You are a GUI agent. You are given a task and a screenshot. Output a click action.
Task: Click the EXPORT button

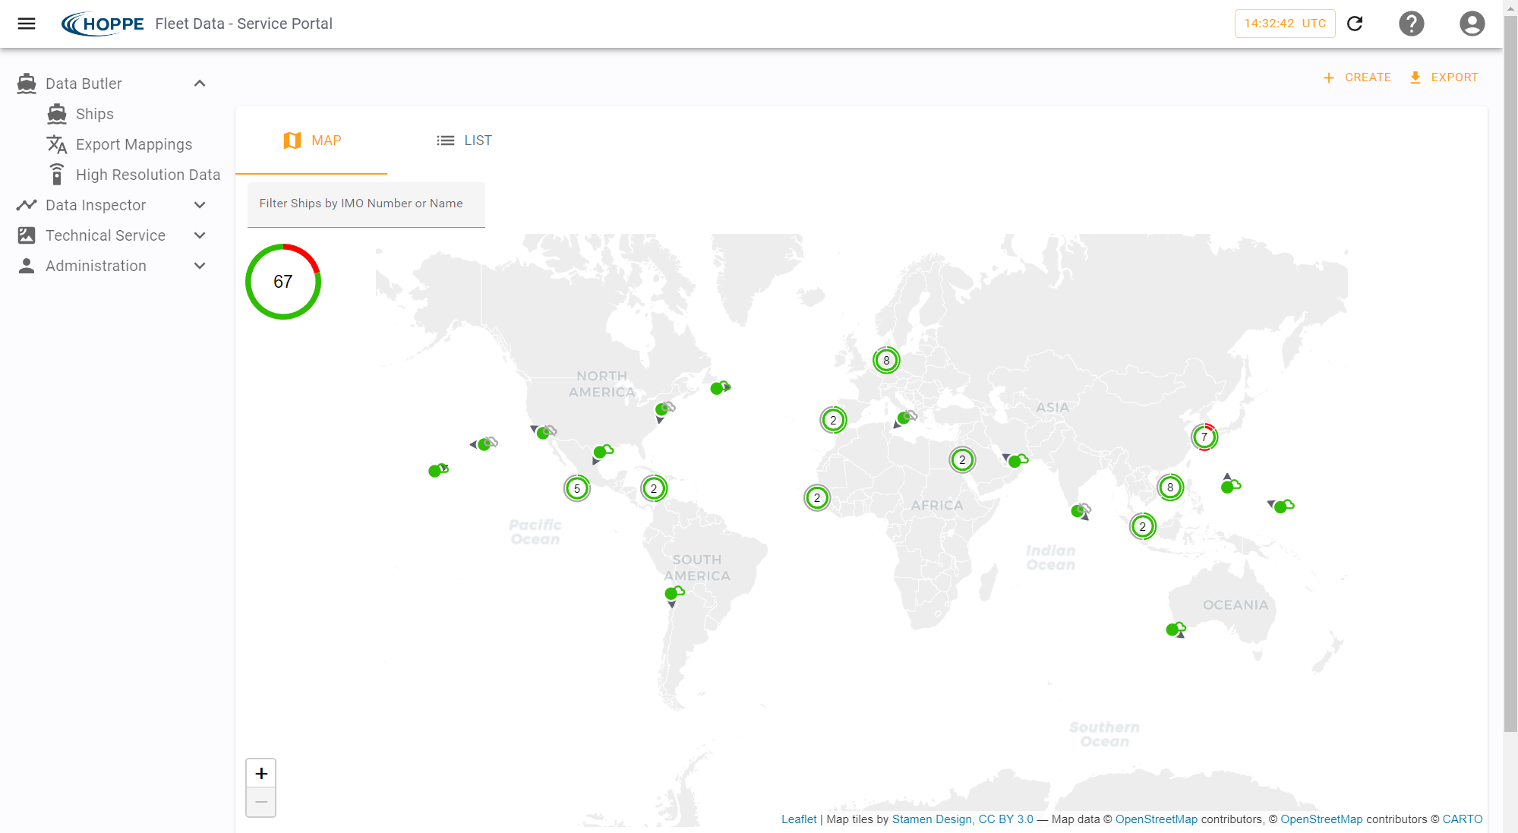(1444, 77)
